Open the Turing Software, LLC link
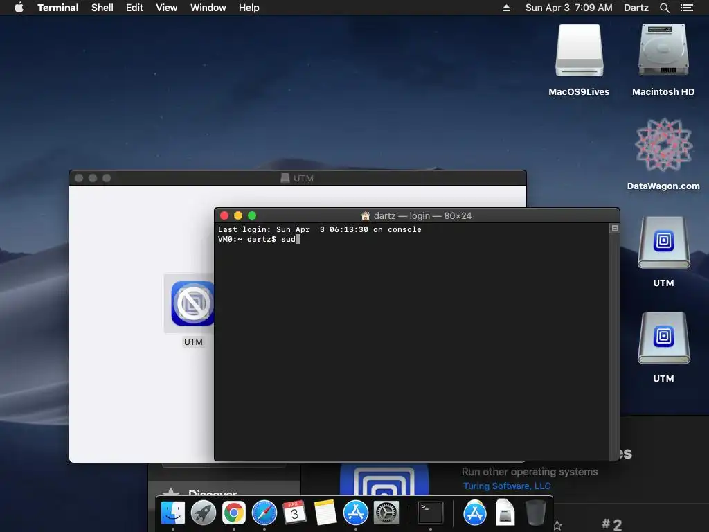Screen dimensions: 709x532 tap(506, 486)
